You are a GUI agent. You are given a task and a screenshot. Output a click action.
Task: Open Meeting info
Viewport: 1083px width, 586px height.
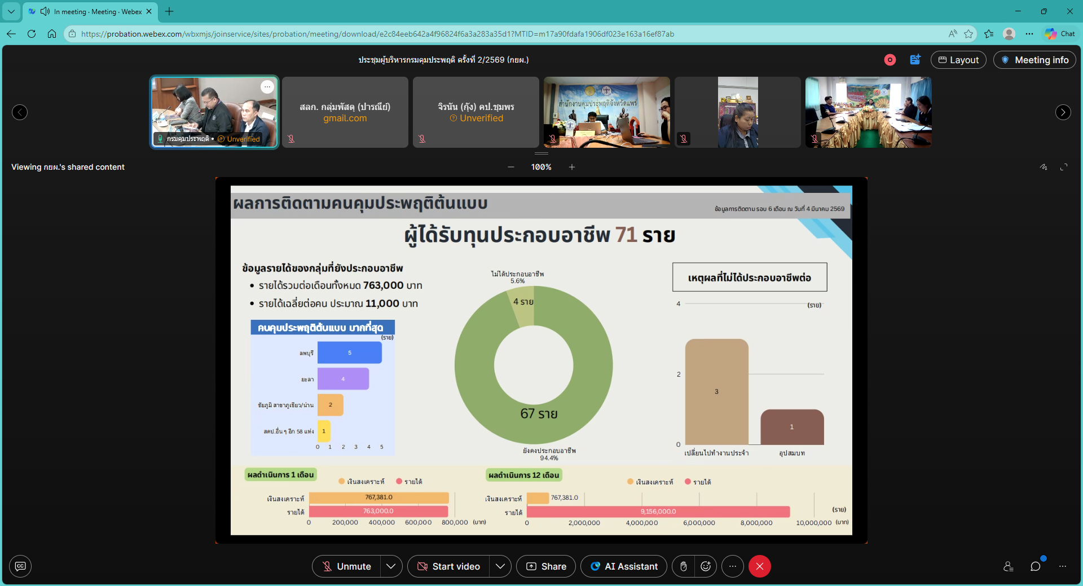pyautogui.click(x=1034, y=60)
